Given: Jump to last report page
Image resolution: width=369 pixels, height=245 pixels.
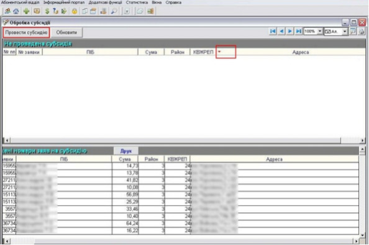Looking at the screenshot, I should pos(298,31).
